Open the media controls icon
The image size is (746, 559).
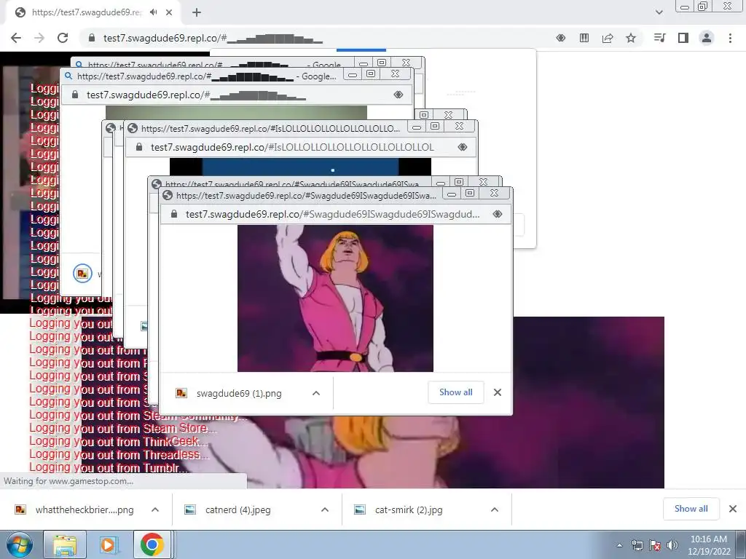coord(659,38)
